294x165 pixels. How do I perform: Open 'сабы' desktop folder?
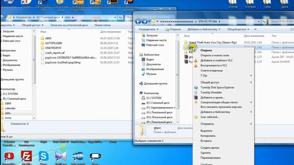267,4
